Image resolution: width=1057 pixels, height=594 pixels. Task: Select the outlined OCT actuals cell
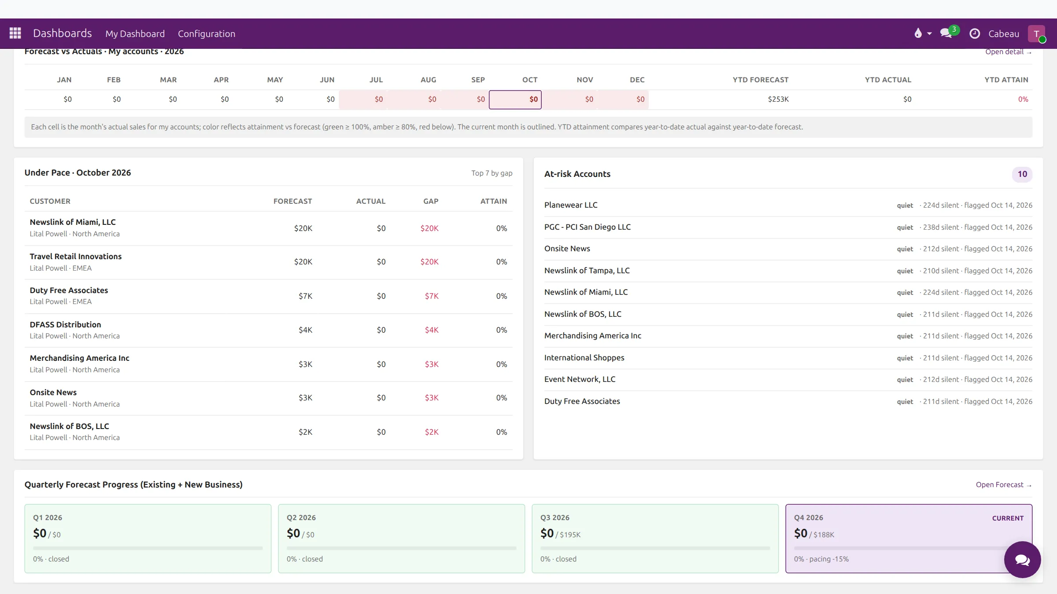point(515,99)
